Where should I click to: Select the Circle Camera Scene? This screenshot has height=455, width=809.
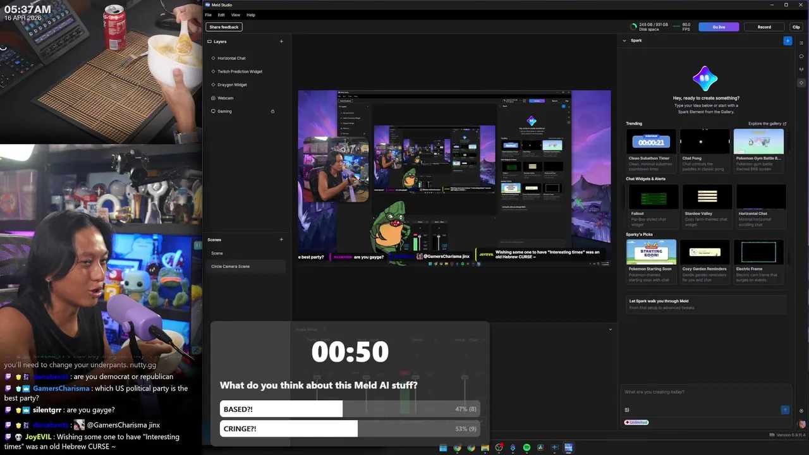[x=246, y=266]
